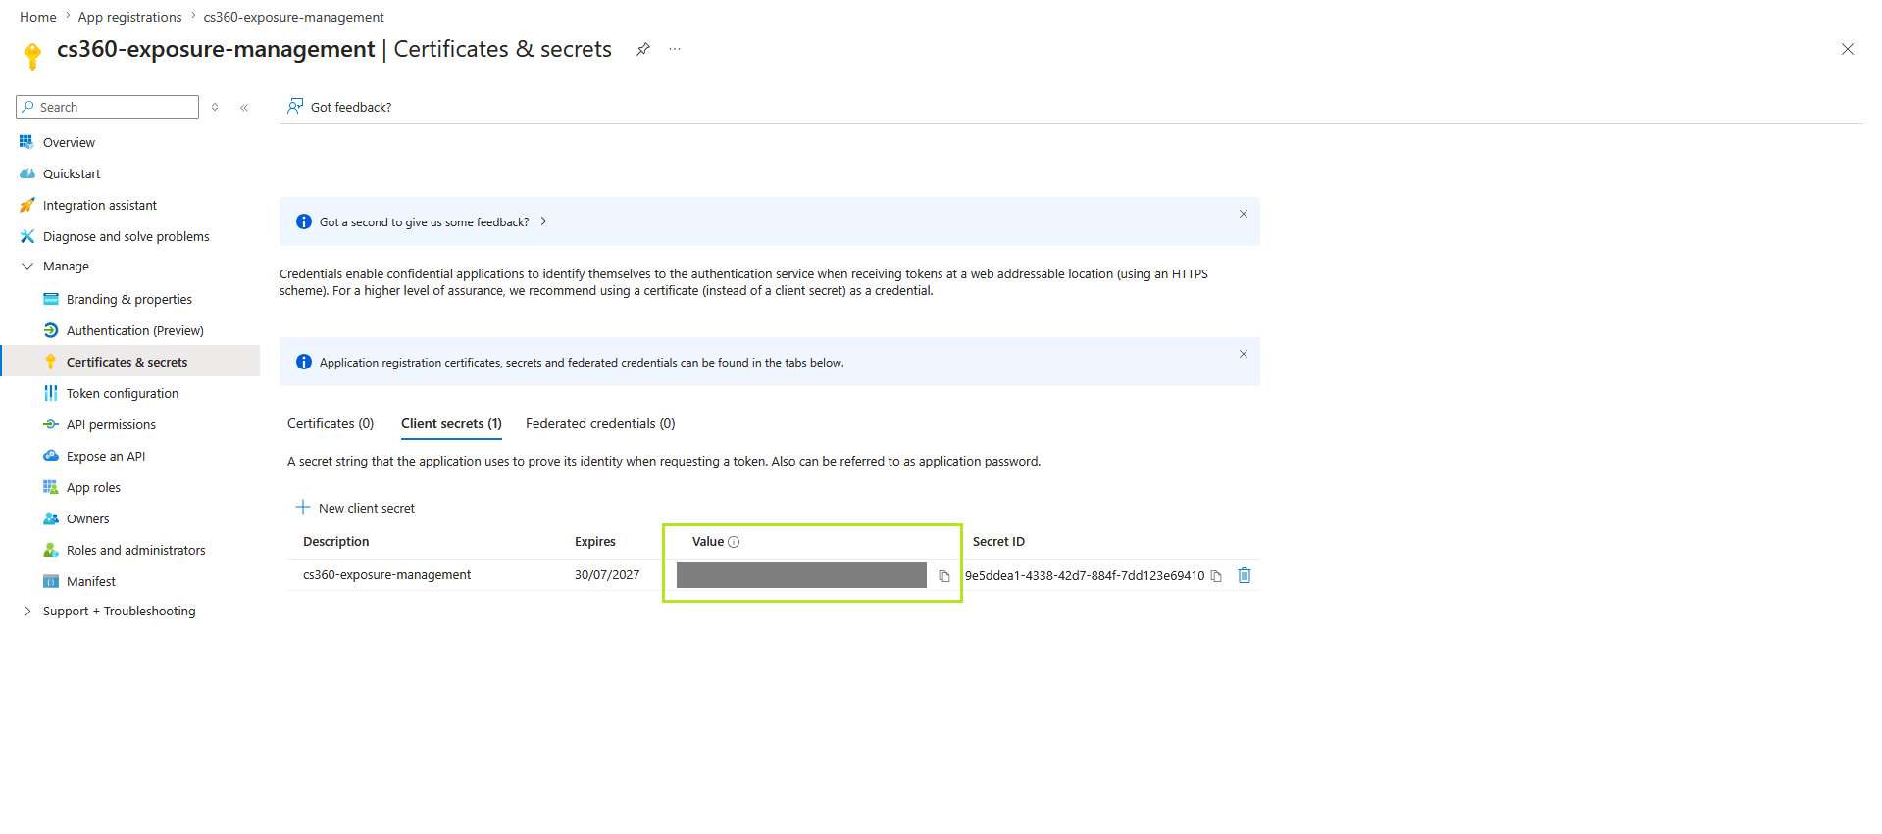Switch to Federated credentials (0) tab
The image size is (1882, 834).
click(600, 424)
